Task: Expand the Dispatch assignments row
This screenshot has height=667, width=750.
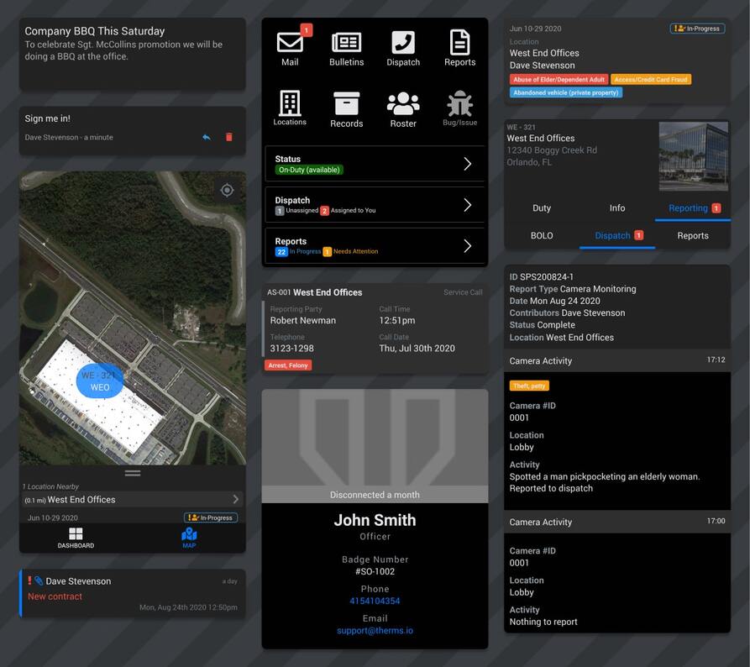Action: 374,204
